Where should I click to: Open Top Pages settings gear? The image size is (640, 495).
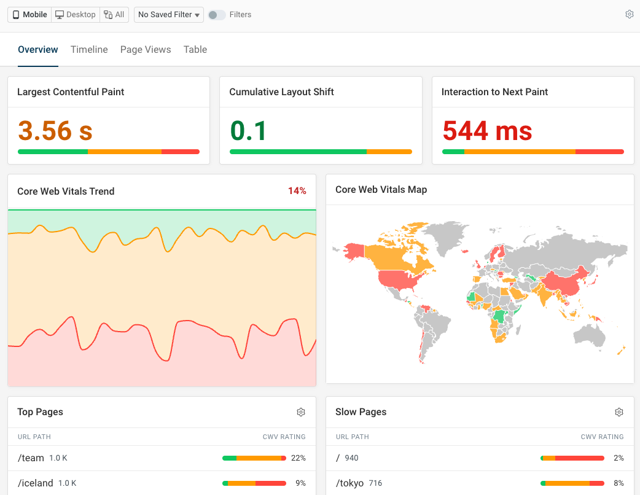[x=301, y=412]
